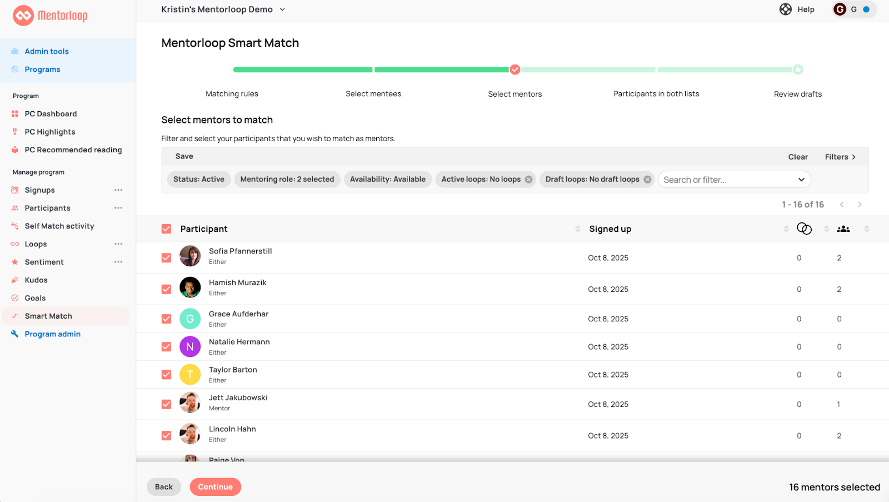Screen dimensions: 889x502
Task: Open Sentiment more options menu
Action: [118, 262]
